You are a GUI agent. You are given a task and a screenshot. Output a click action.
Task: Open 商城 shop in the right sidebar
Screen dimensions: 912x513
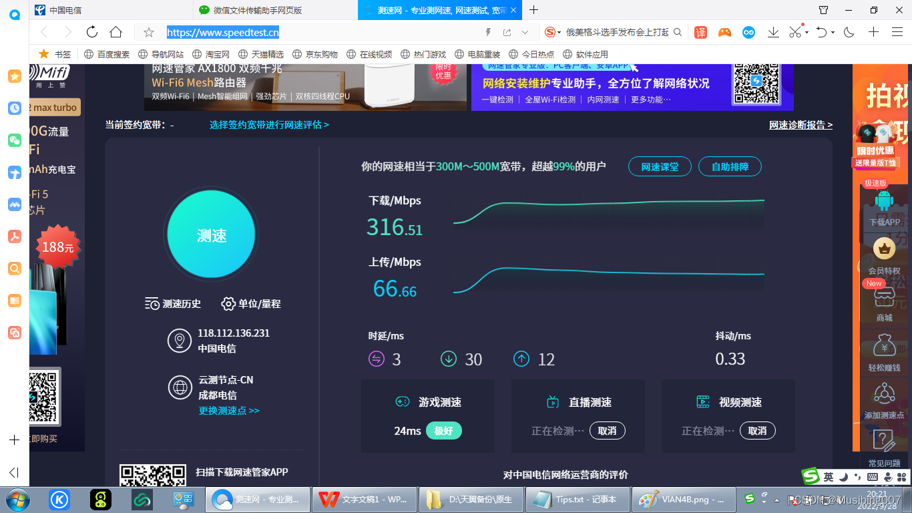(x=884, y=304)
